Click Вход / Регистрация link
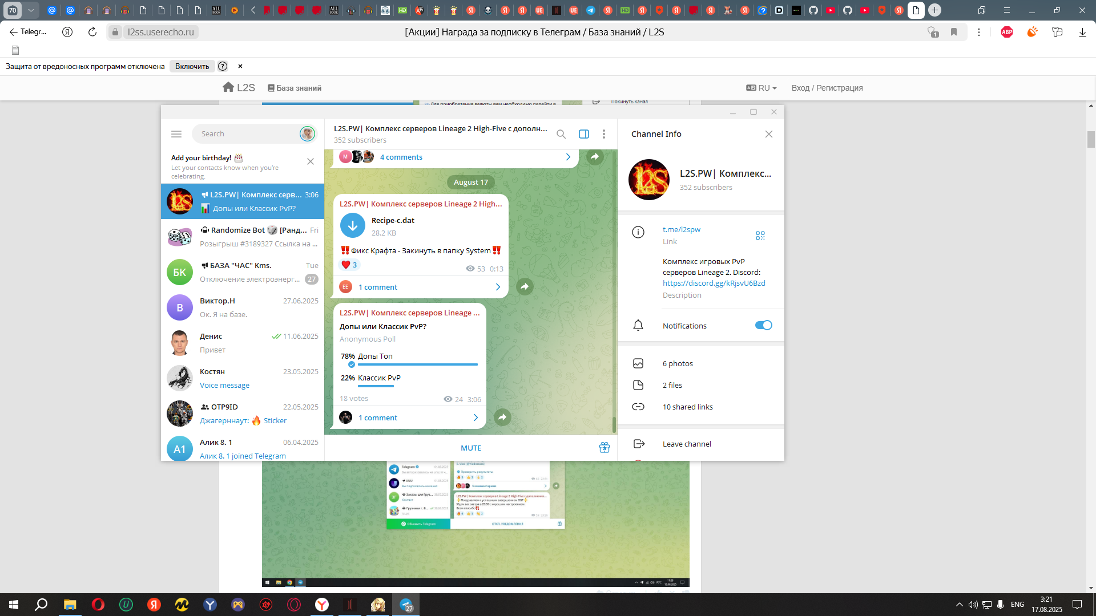This screenshot has width=1096, height=616. tap(827, 88)
